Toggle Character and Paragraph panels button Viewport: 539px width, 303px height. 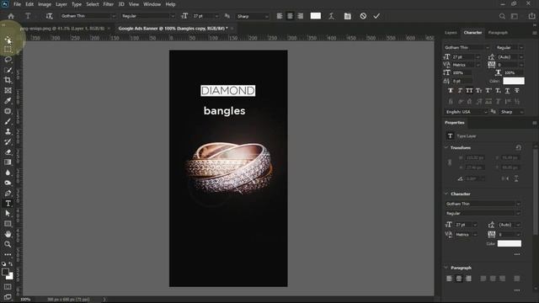click(x=348, y=16)
